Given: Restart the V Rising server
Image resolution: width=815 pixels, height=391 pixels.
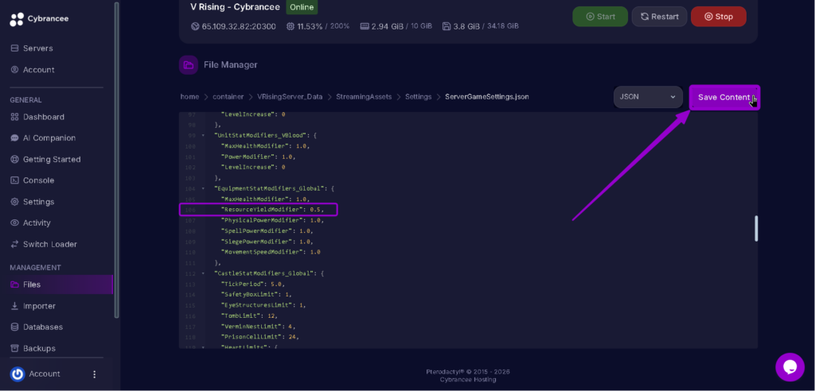Looking at the screenshot, I should [659, 17].
